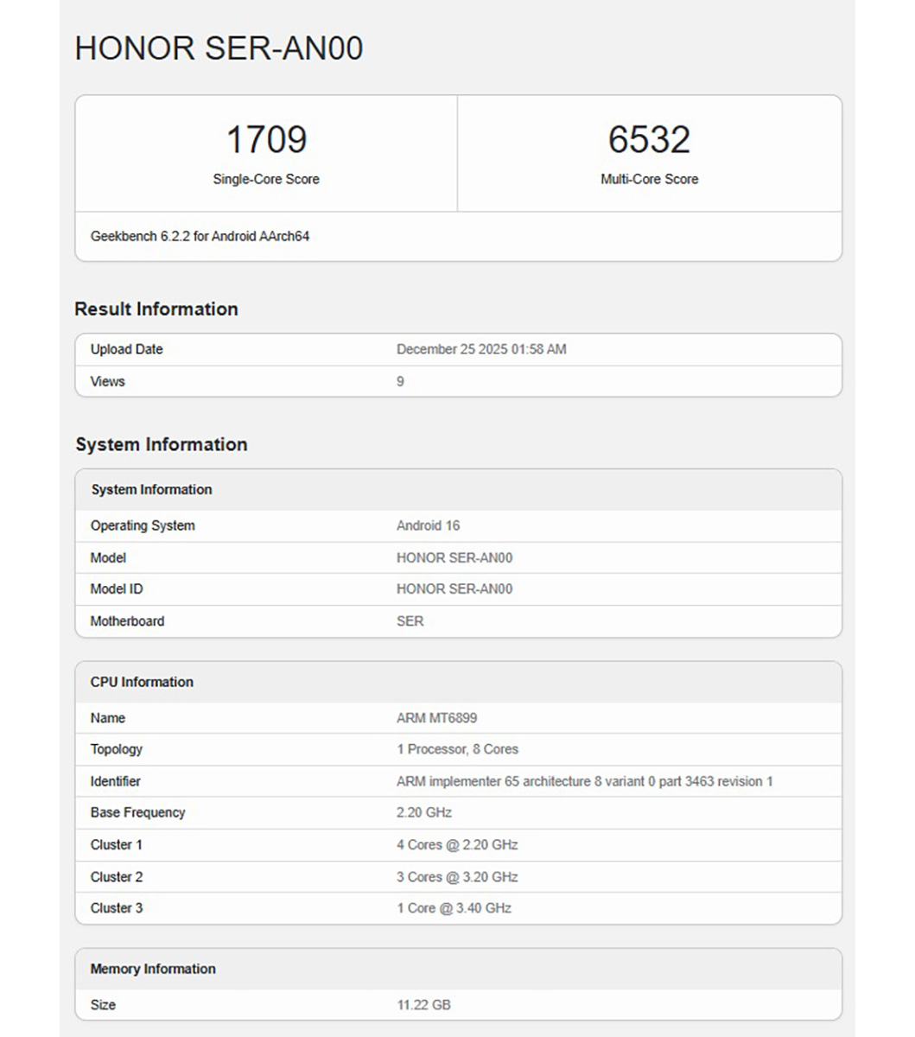This screenshot has width=915, height=1037.
Task: Click the memory size value 11.22 GB
Action: [x=423, y=1005]
